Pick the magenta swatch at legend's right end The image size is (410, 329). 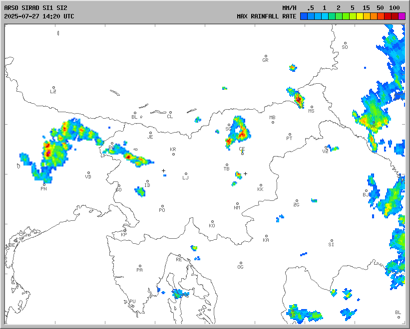click(402, 16)
